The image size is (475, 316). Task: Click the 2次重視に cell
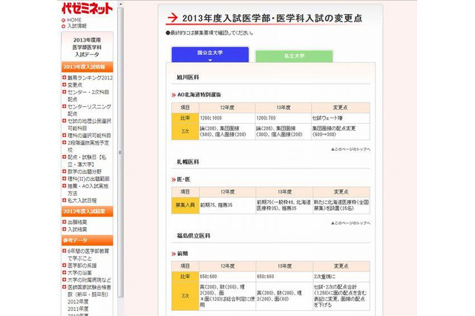coord(341,277)
